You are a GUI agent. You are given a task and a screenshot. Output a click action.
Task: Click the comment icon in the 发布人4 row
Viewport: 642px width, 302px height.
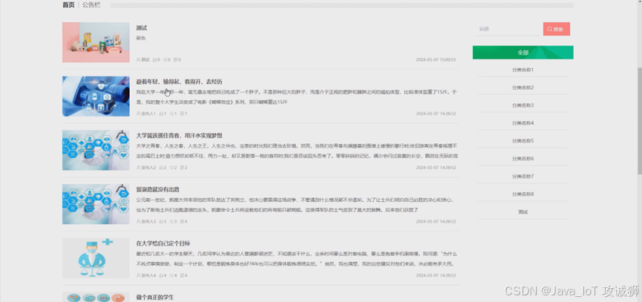tap(182, 276)
